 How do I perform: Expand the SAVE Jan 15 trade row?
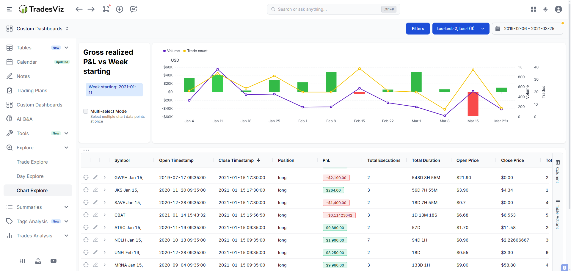(105, 202)
